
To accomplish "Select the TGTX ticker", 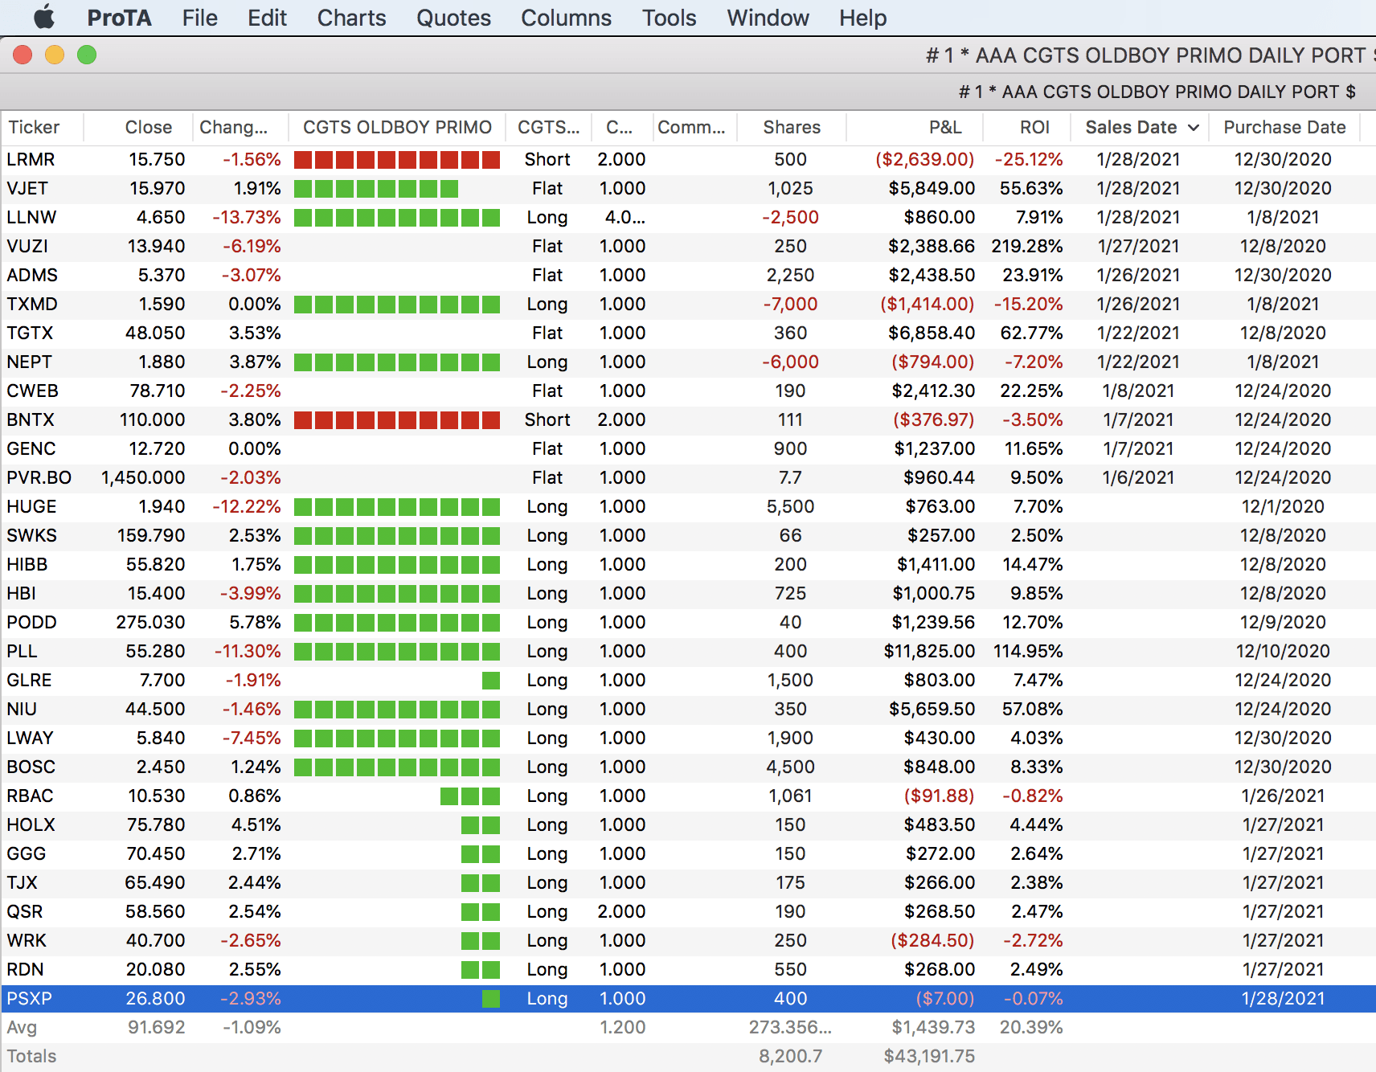I will tap(30, 333).
